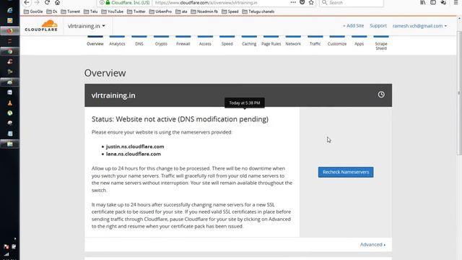Click the Recheck Nameservers button
Image resolution: width=462 pixels, height=260 pixels.
tap(346, 172)
